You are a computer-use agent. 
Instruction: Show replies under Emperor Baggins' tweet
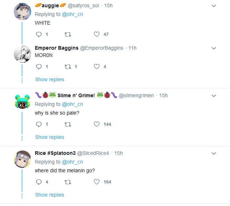[x=50, y=79]
